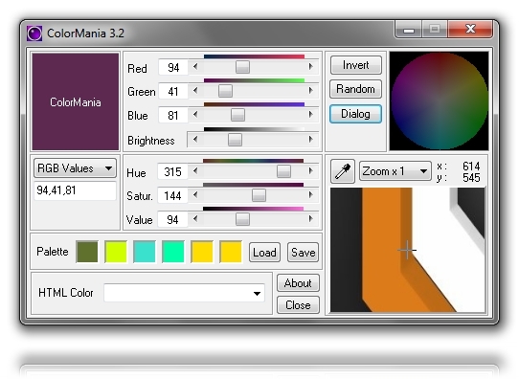Click the Value slider thumb
This screenshot has width=519, height=379.
click(x=242, y=219)
